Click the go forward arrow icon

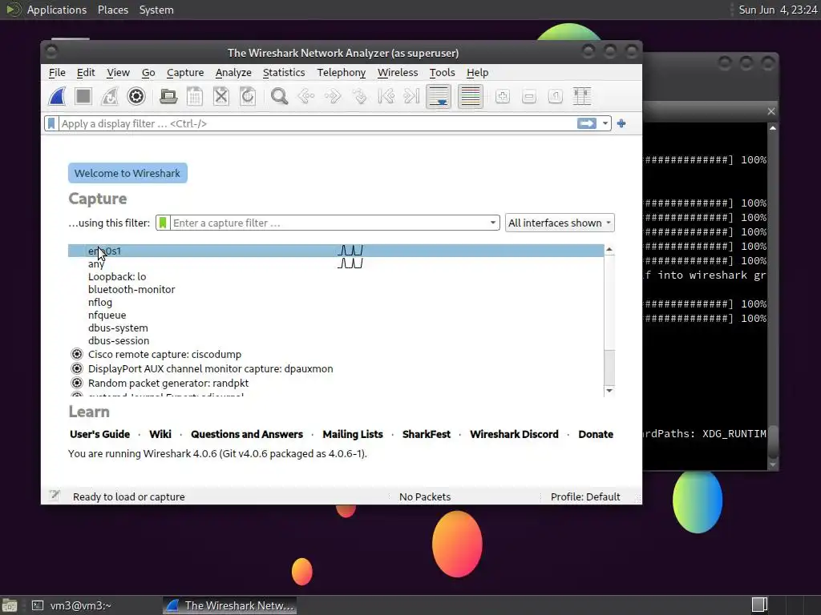(x=333, y=96)
